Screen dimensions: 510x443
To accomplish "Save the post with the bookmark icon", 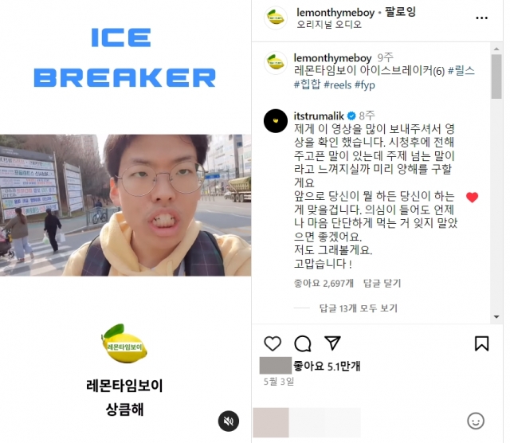I will tap(481, 343).
